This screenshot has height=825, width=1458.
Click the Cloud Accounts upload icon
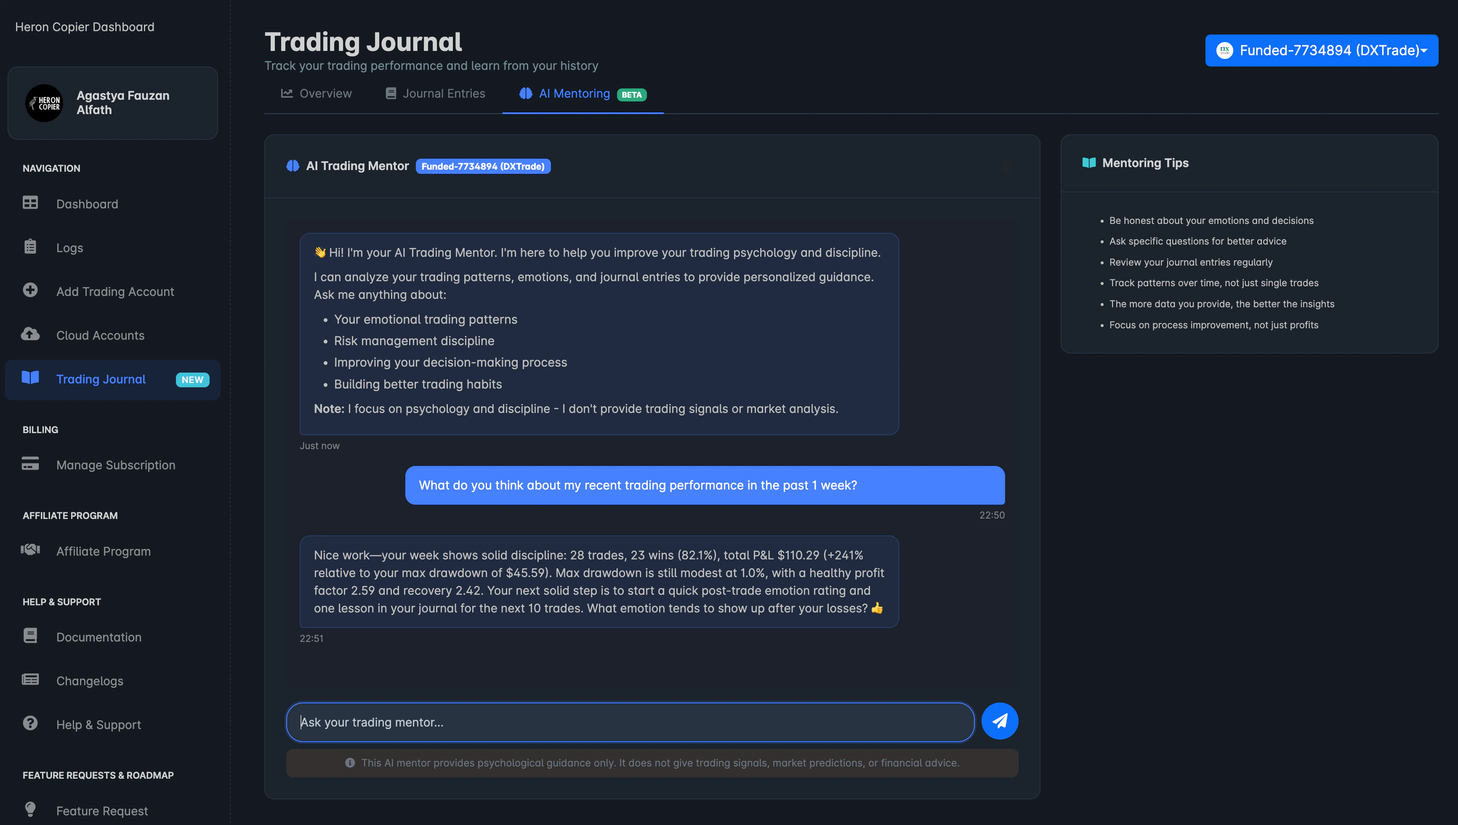[x=30, y=334]
